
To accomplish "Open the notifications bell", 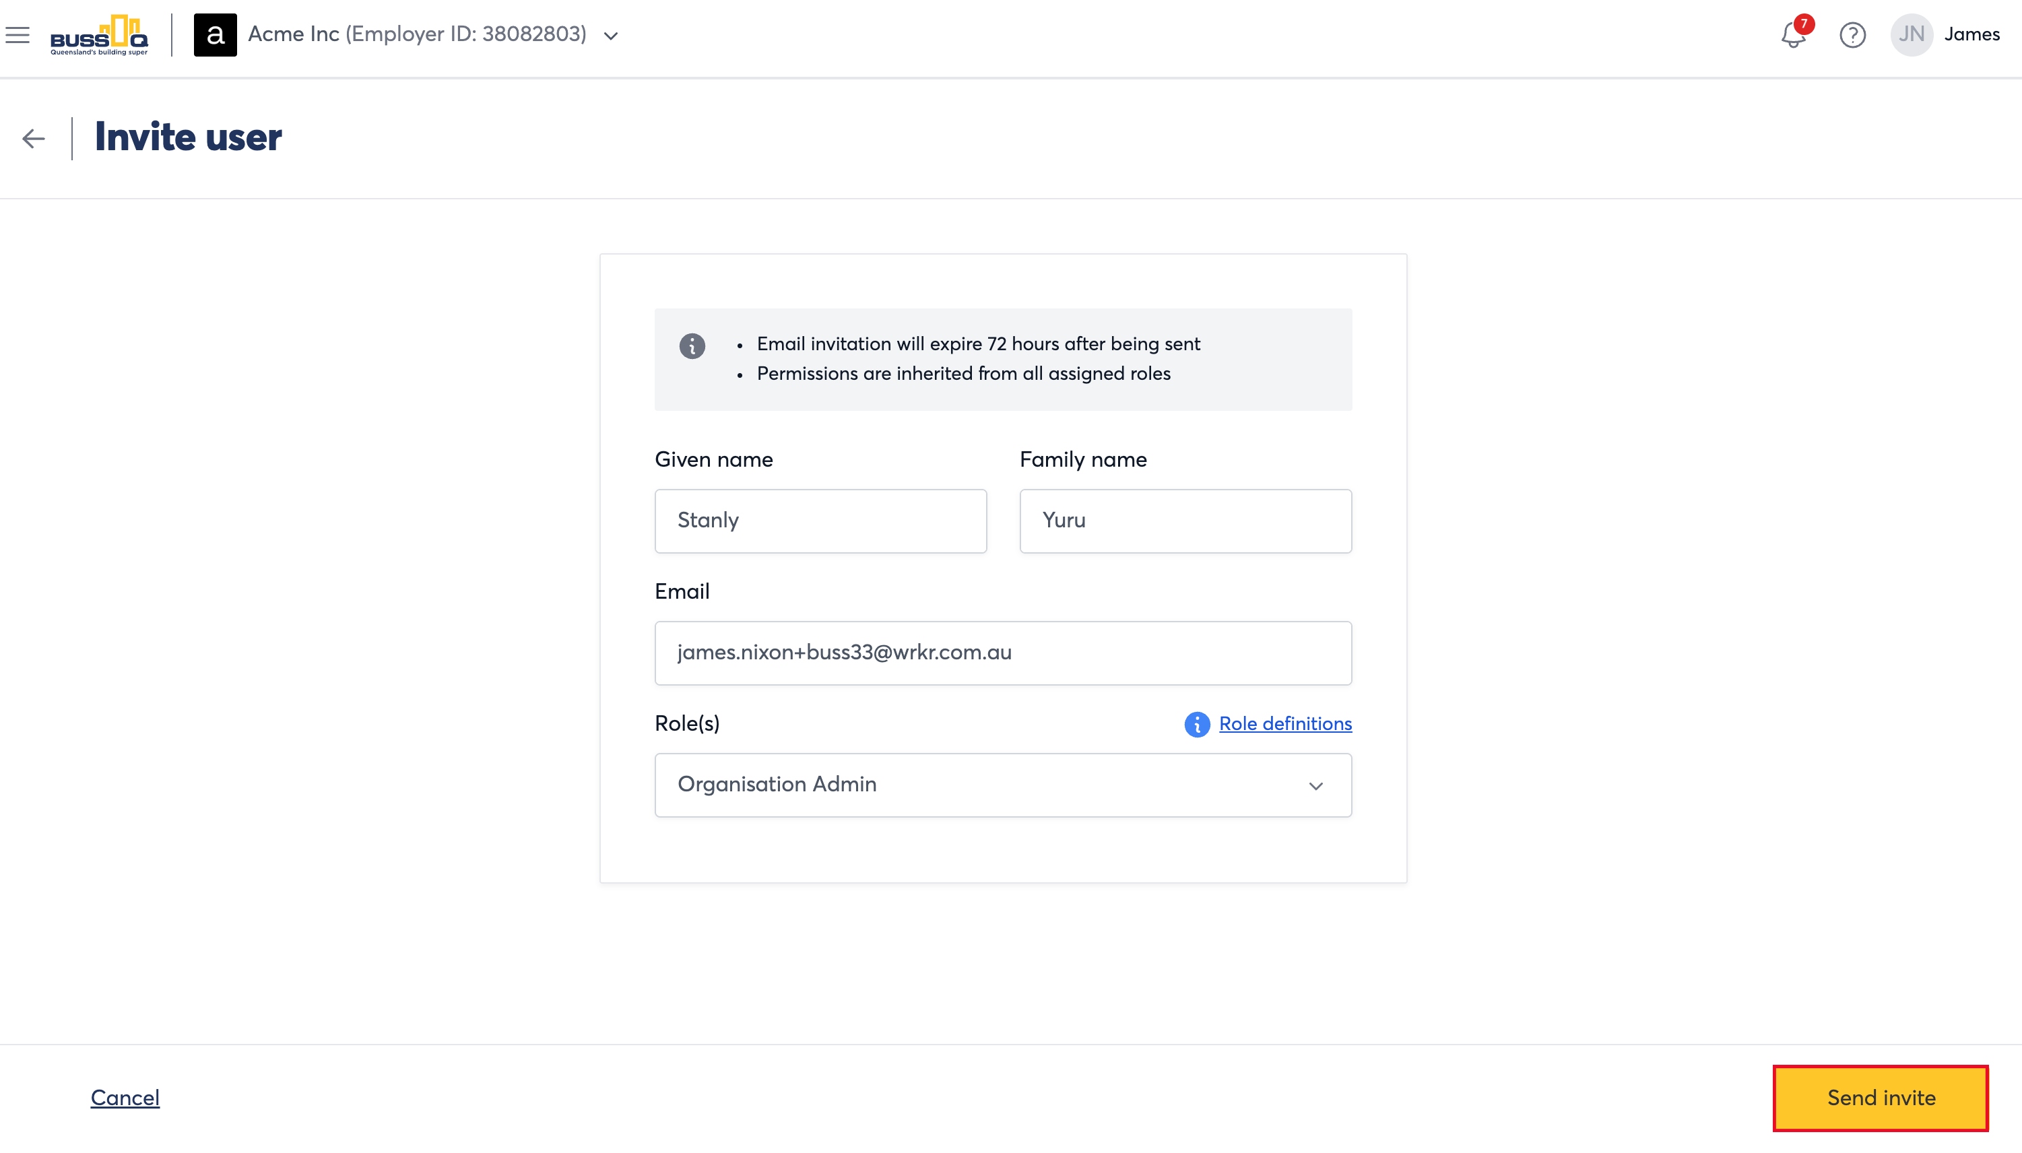I will click(x=1793, y=35).
